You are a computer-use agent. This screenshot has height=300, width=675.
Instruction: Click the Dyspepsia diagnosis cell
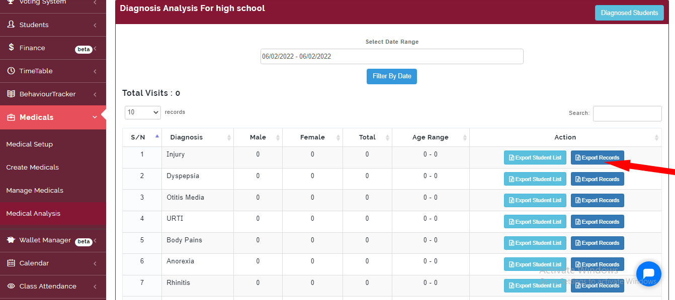[x=198, y=179]
